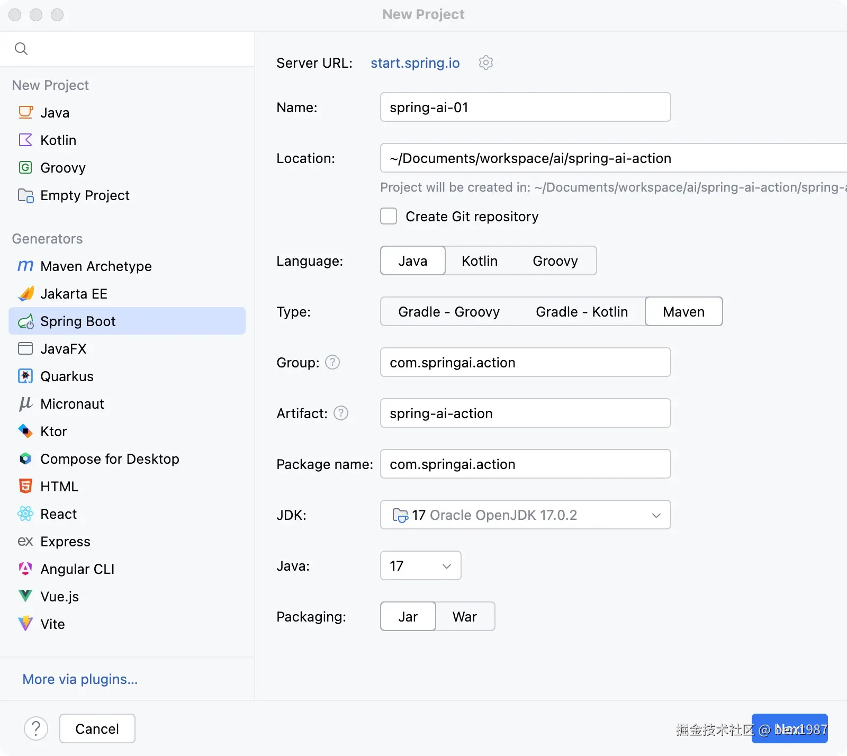Click the help question mark button
This screenshot has height=756, width=847.
click(36, 728)
